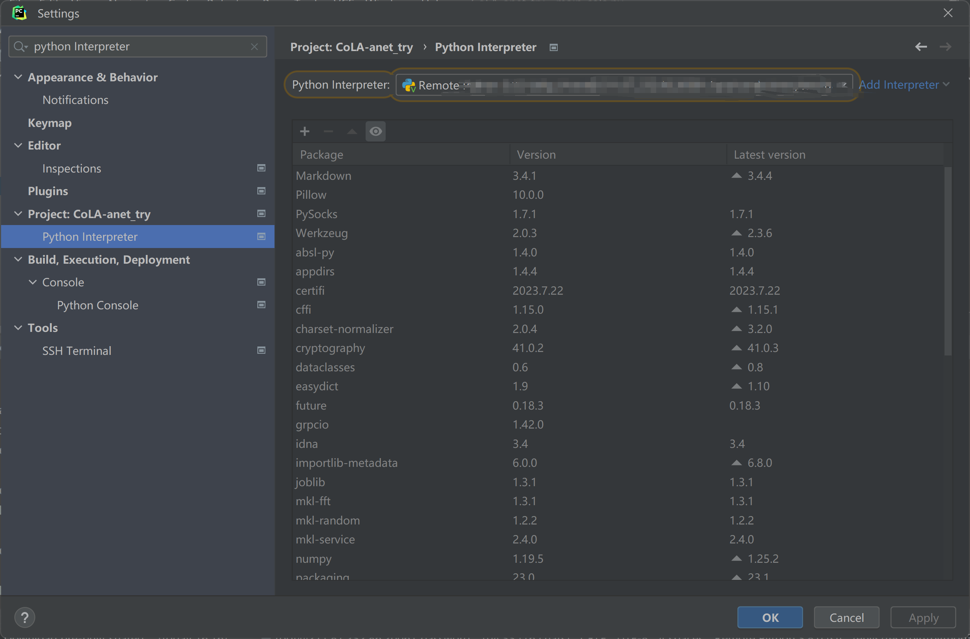The image size is (970, 639).
Task: Navigate back in settings history
Action: tap(921, 46)
